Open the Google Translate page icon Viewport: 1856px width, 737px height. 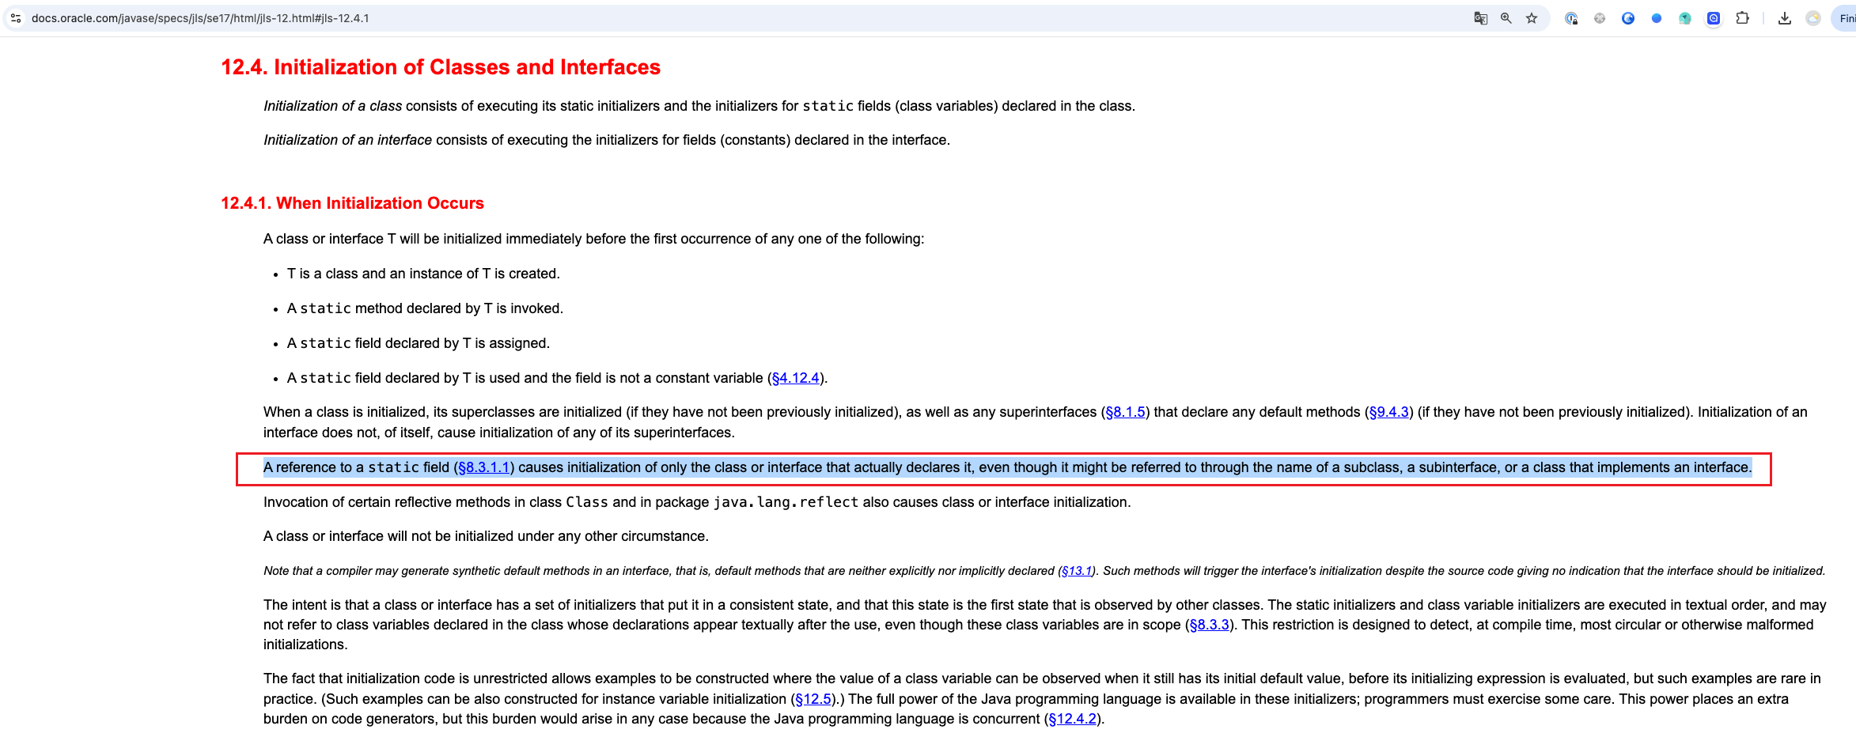click(1480, 18)
